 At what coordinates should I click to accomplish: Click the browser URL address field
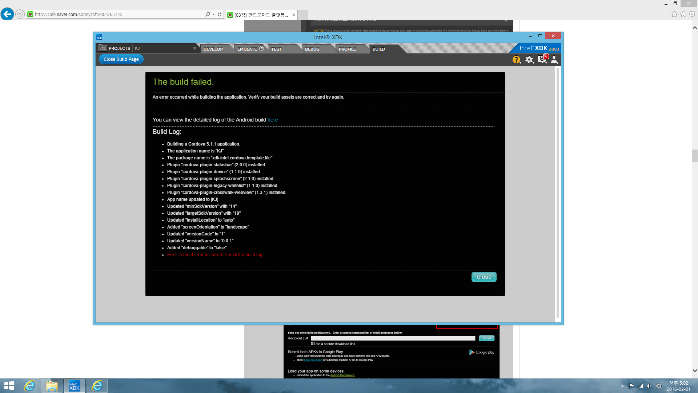118,14
